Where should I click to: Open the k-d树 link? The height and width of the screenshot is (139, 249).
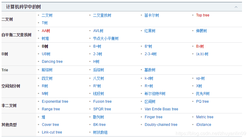149,78
